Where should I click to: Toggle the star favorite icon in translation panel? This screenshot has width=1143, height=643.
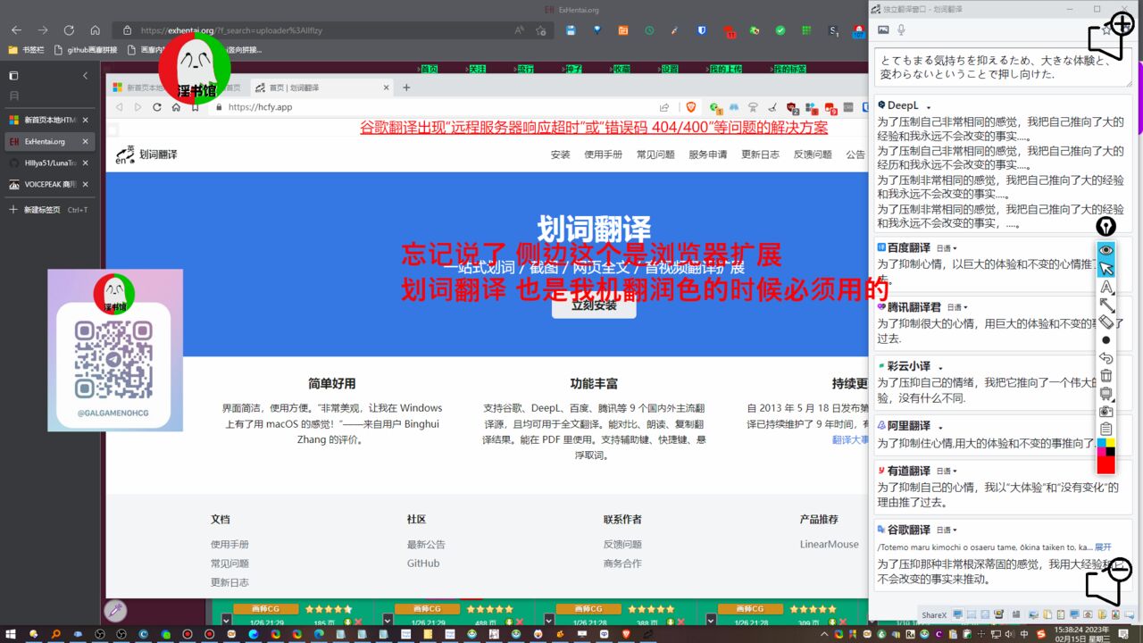1106,29
